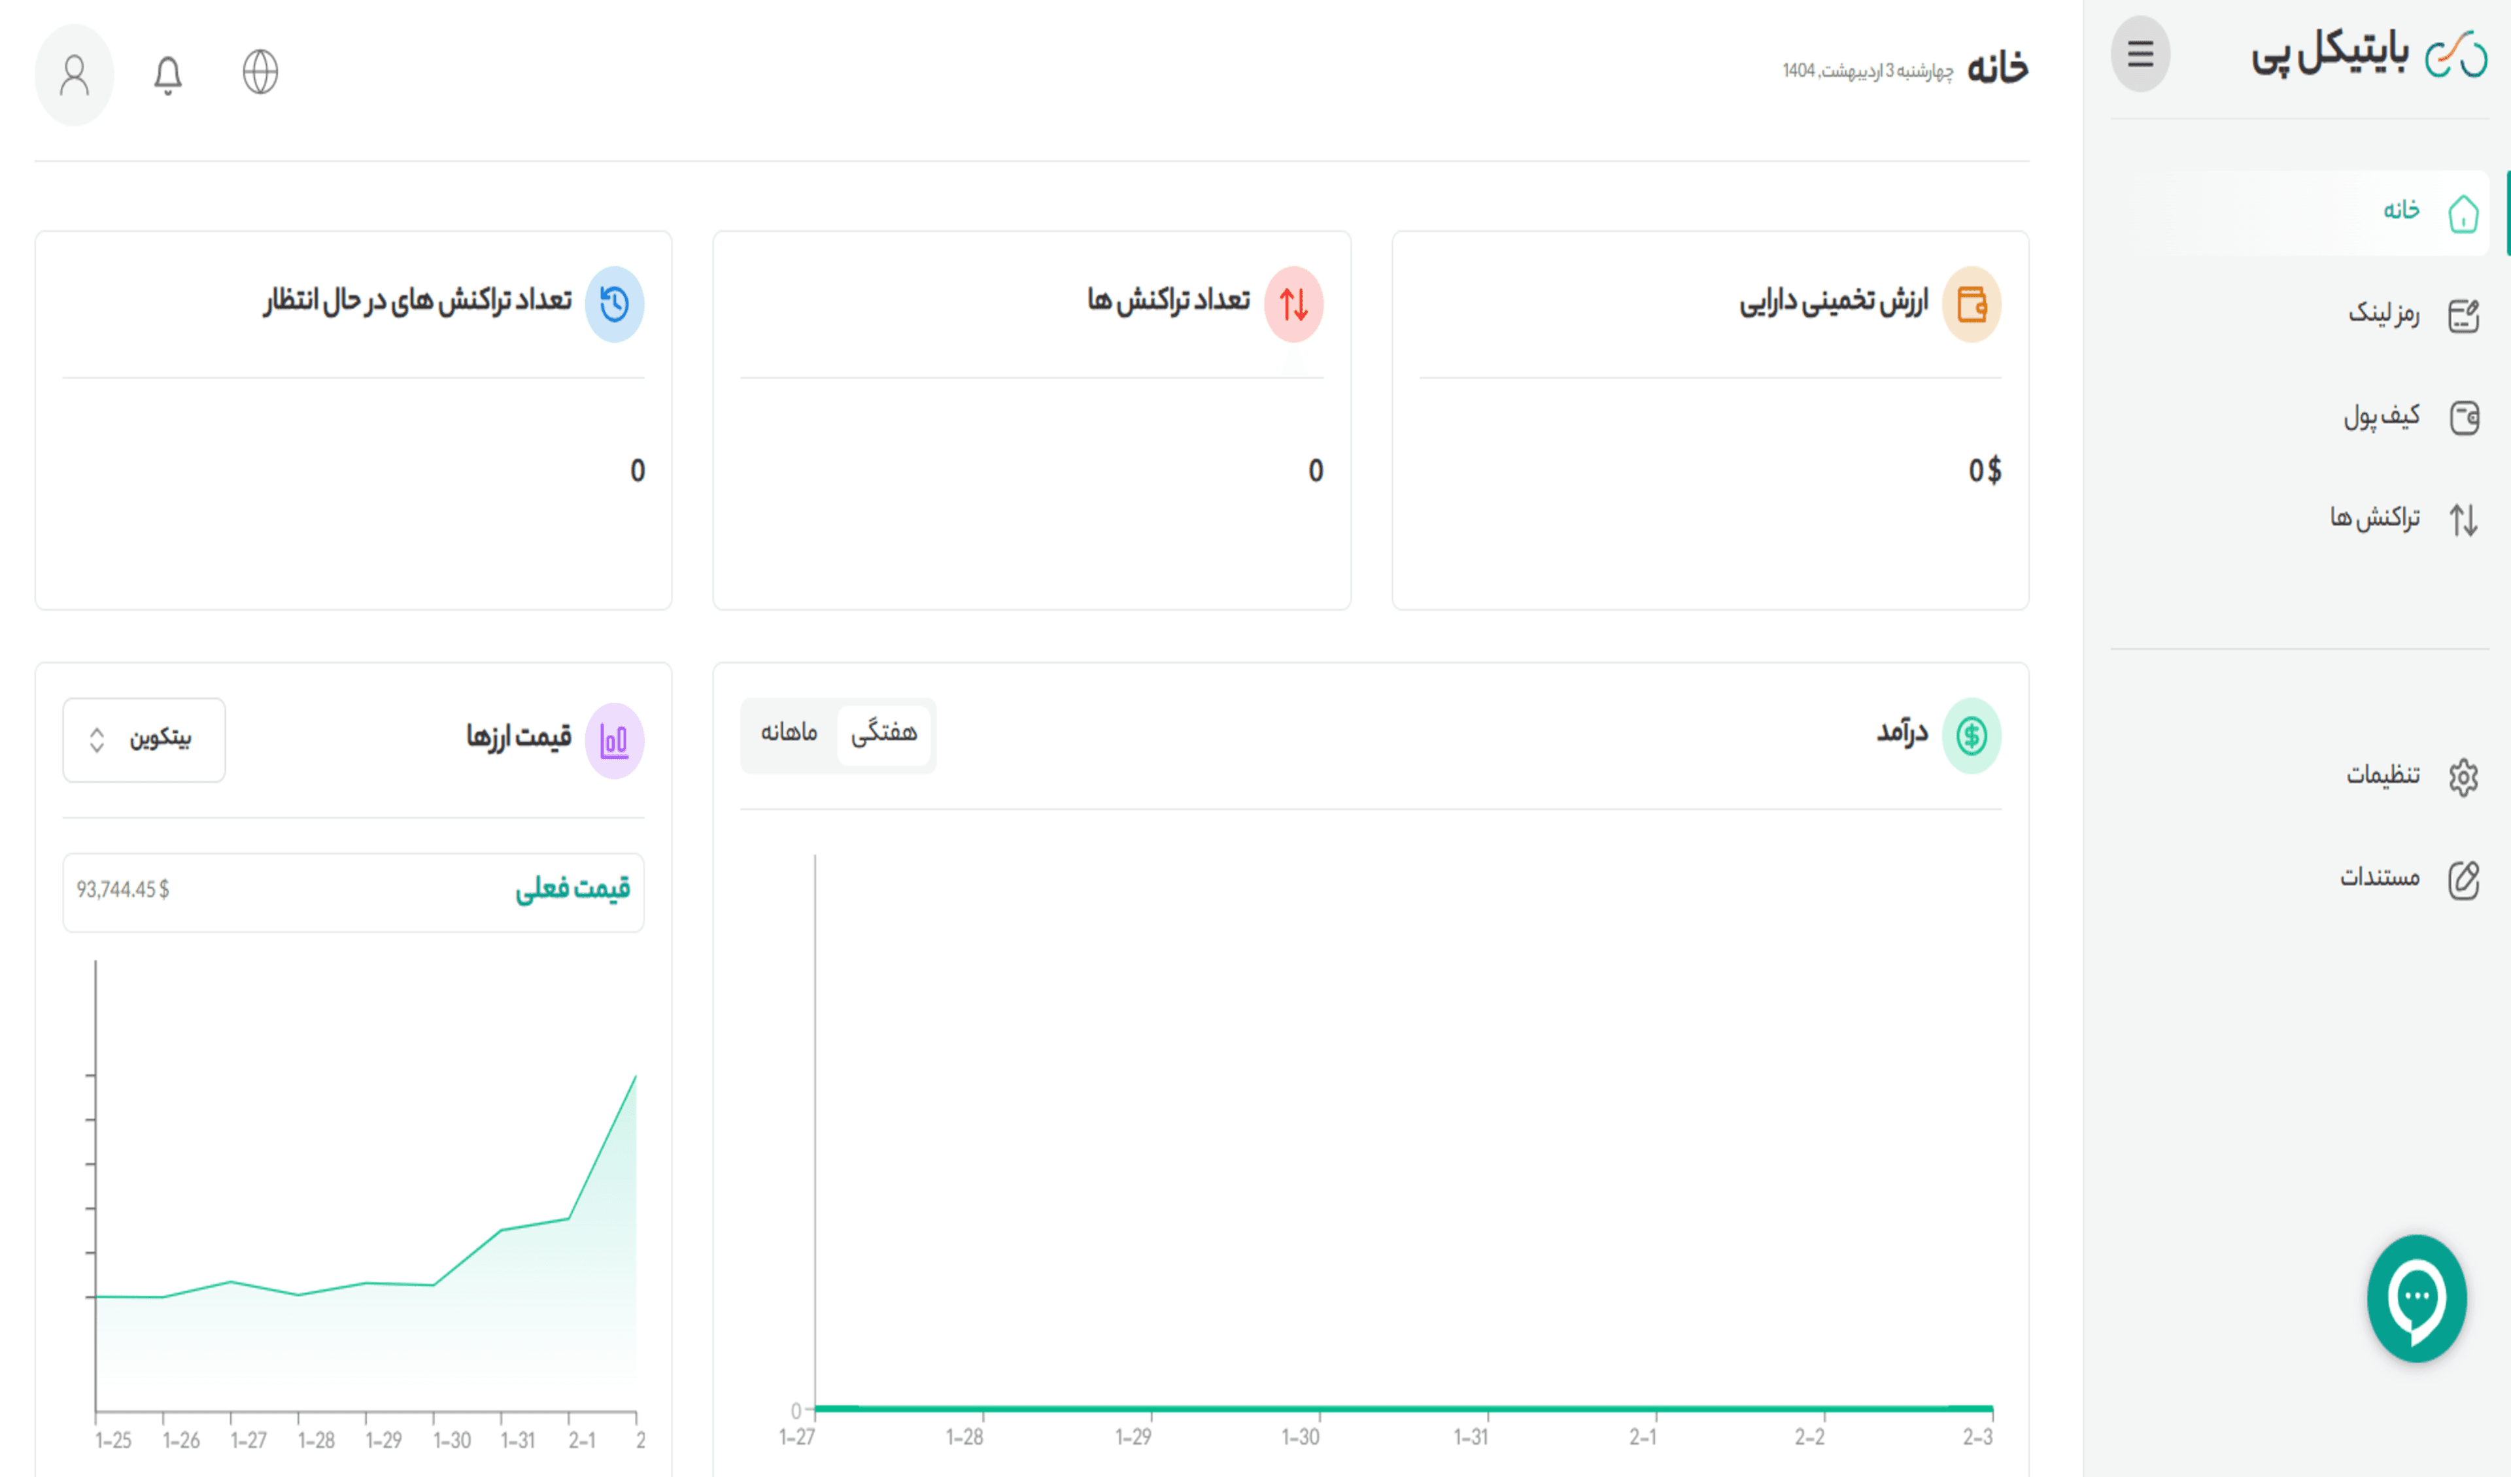Click the wallet icon beside کیف پول

2463,418
